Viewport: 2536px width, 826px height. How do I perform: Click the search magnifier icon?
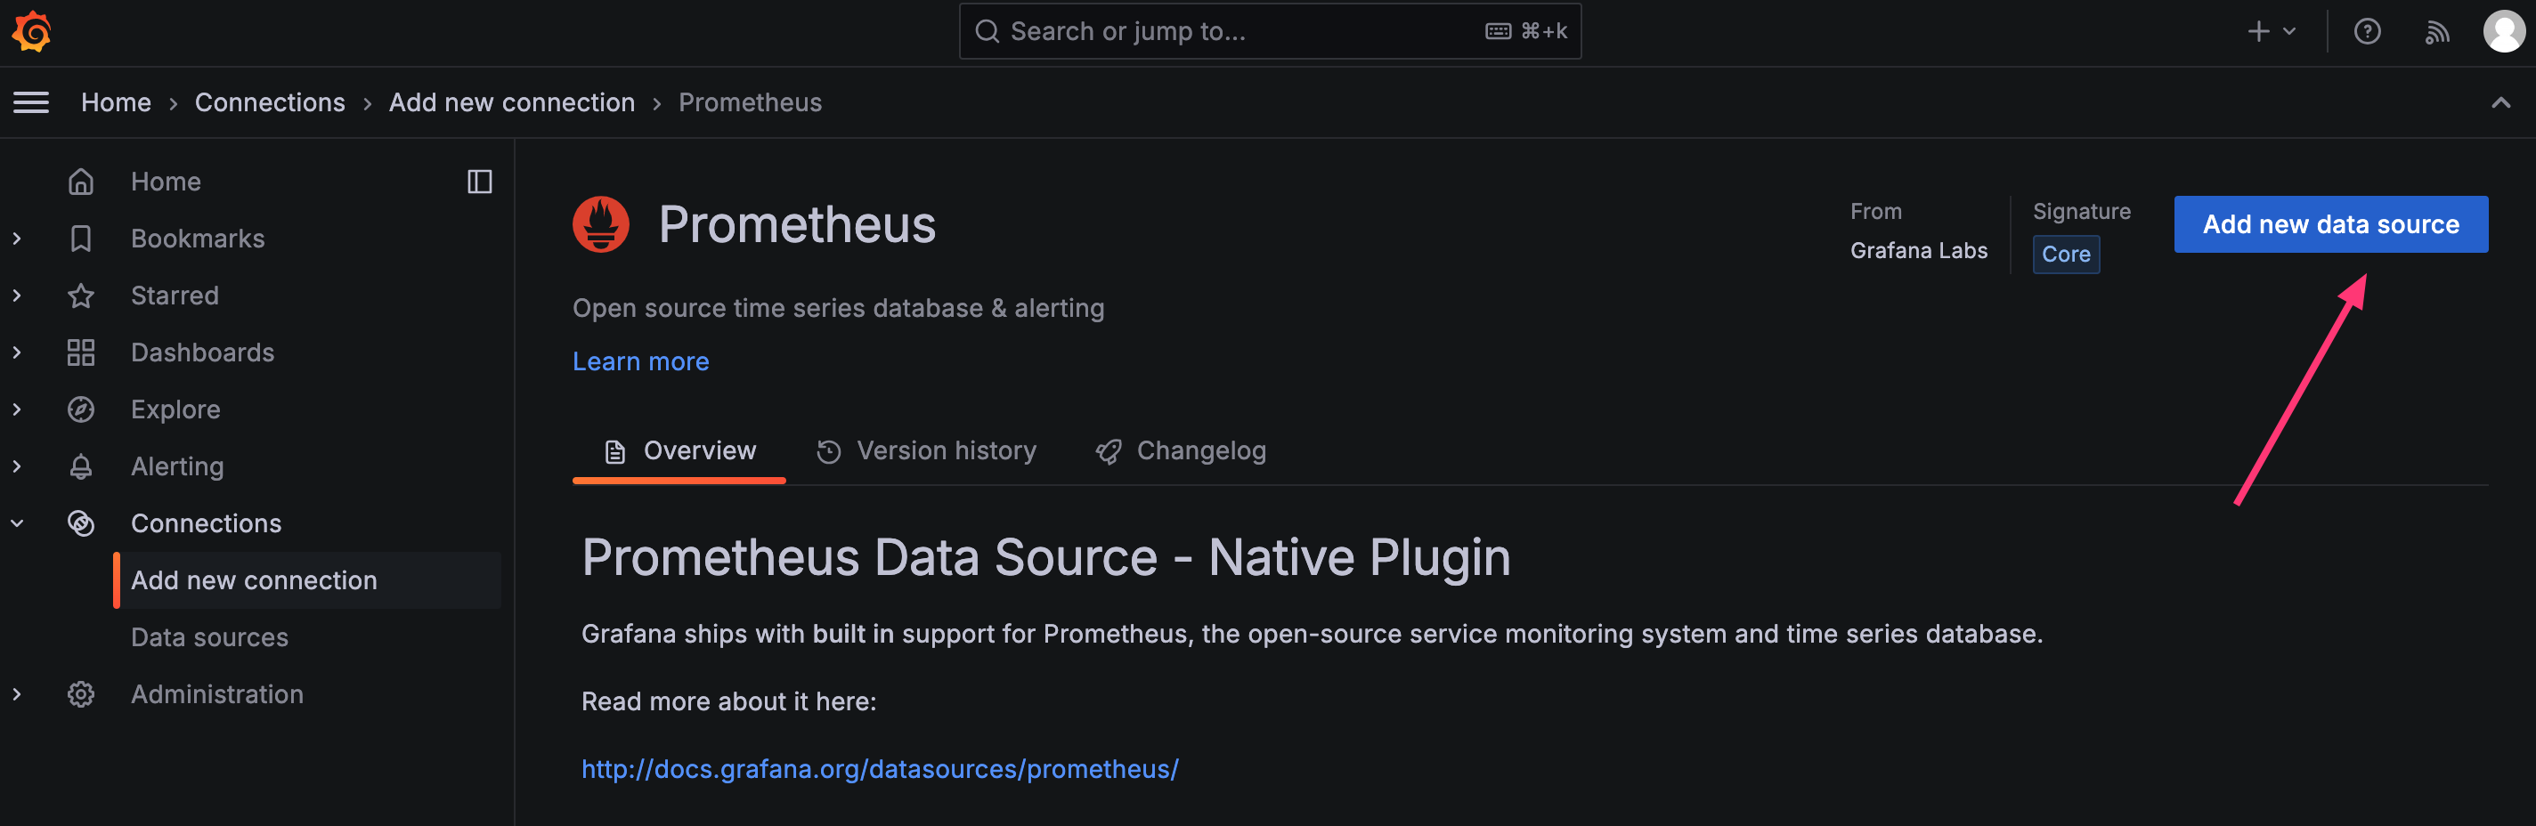(987, 31)
